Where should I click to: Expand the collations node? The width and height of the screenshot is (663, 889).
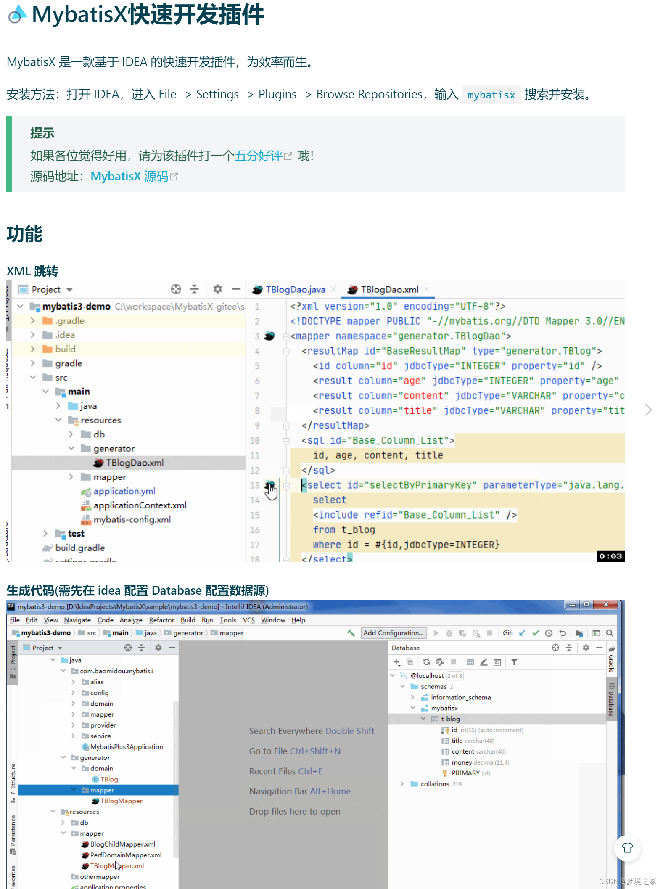click(402, 784)
